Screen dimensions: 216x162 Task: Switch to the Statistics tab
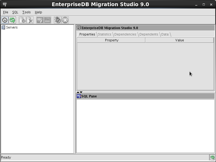click(x=105, y=34)
